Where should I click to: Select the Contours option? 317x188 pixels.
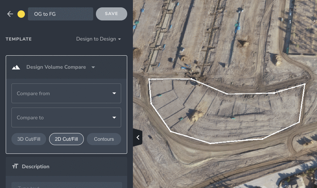point(104,139)
